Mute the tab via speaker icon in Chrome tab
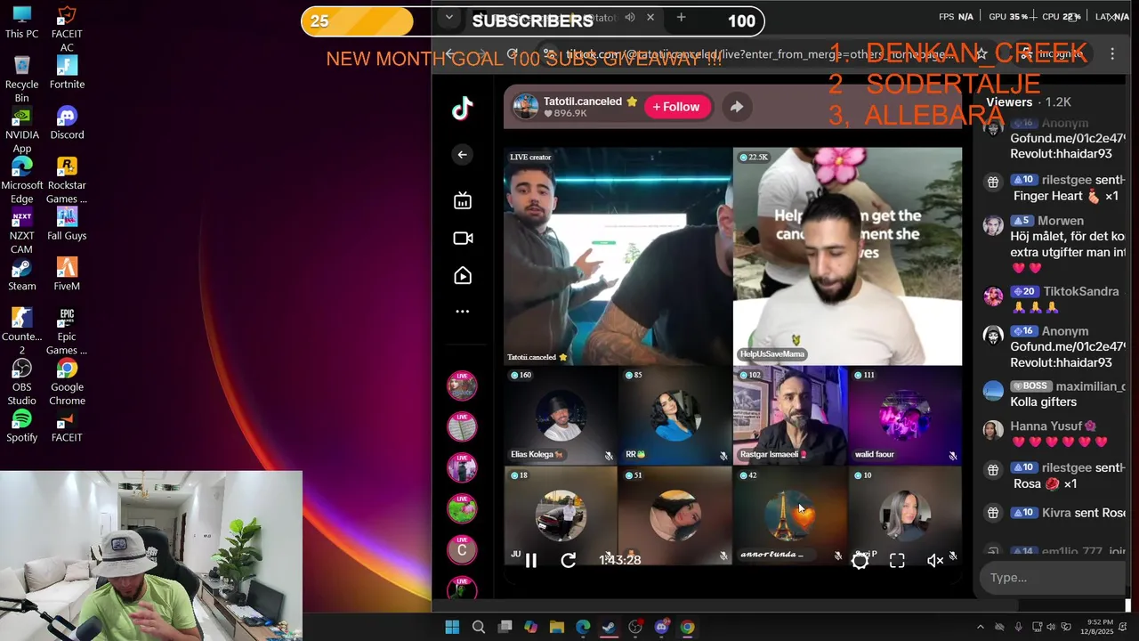The width and height of the screenshot is (1139, 641). pos(630,18)
